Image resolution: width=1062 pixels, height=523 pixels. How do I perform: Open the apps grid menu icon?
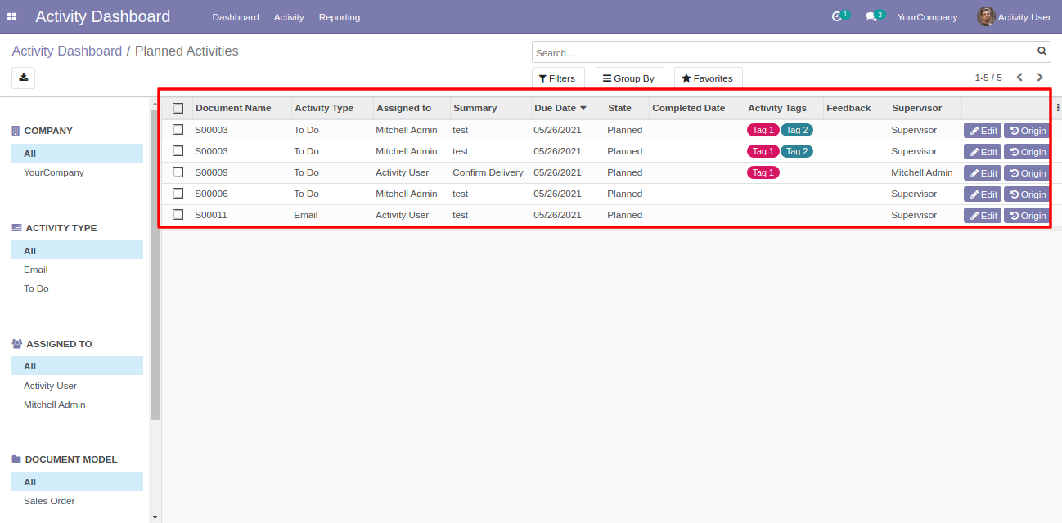[x=12, y=16]
